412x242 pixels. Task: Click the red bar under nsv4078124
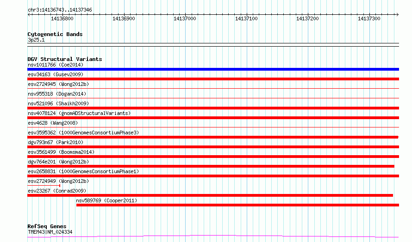(x=213, y=118)
